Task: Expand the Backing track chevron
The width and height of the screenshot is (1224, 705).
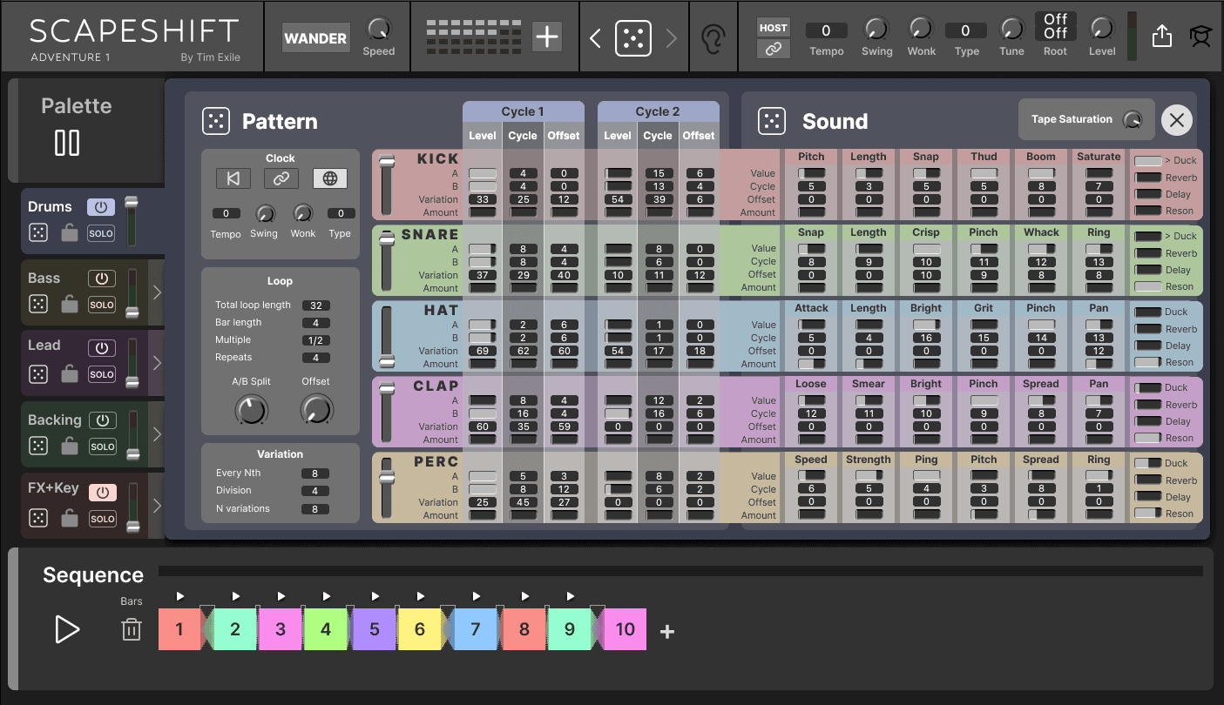Action: [157, 434]
